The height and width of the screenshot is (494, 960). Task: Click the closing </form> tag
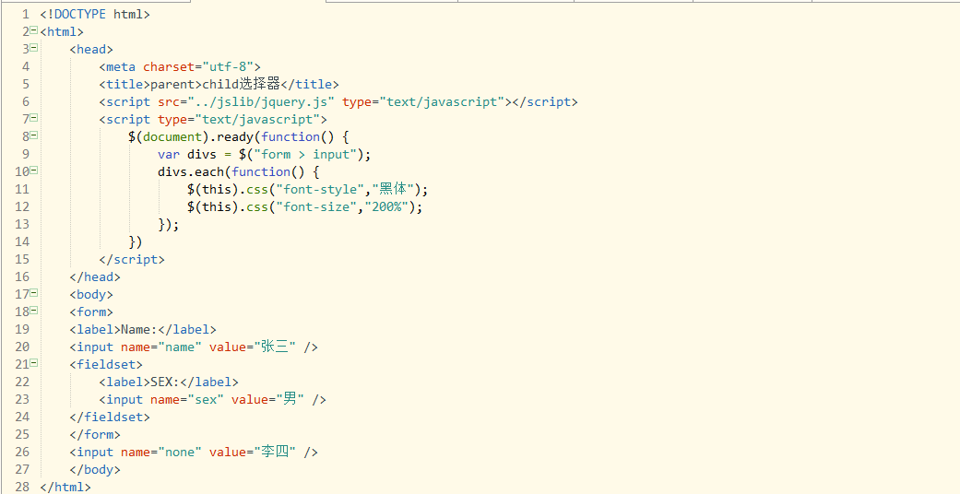coord(95,435)
